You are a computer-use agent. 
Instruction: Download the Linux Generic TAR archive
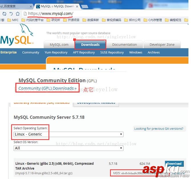[x=174, y=164]
